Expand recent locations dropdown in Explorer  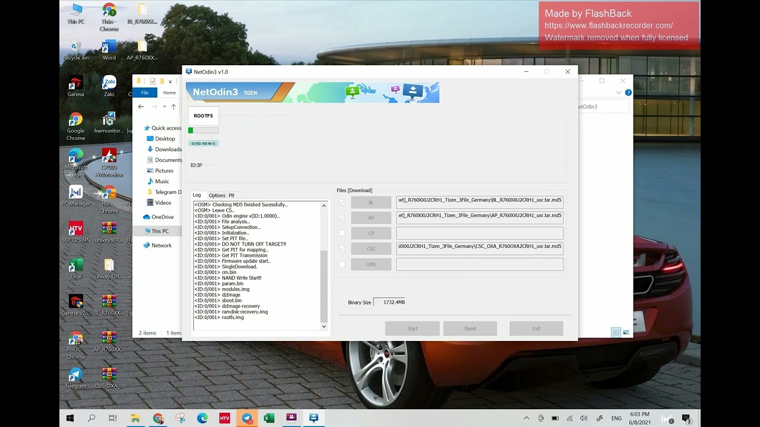point(164,107)
